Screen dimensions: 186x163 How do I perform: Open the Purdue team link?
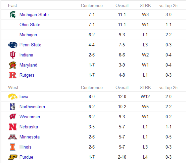26,157
